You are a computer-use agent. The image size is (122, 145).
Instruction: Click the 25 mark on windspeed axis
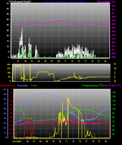(8, 30)
